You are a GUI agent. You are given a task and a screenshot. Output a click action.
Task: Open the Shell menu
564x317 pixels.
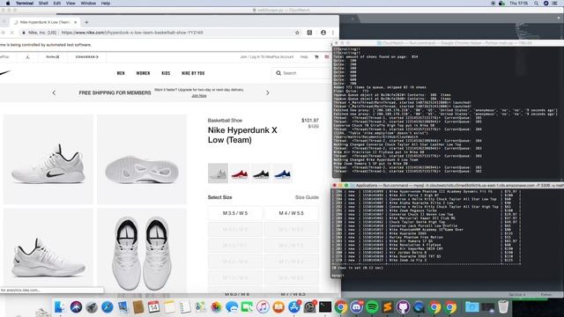click(43, 4)
